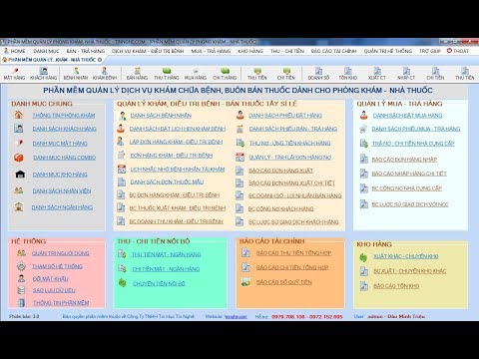Click the green THU TIỀN toolbar icon
The width and height of the screenshot is (479, 359).
[257, 74]
